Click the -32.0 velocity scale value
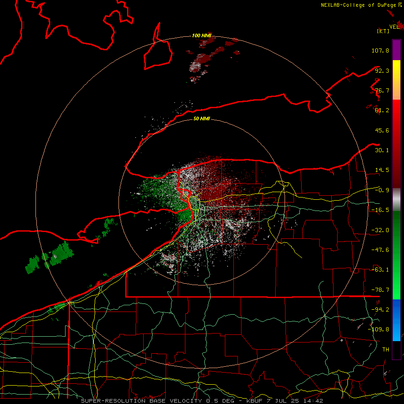The height and width of the screenshot is (404, 404). pos(380,230)
